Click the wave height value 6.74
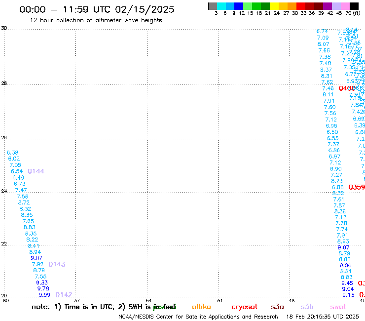The height and width of the screenshot is (321, 365). [x=323, y=32]
